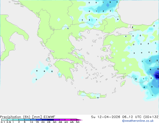
Task: Select the 35–40 mm violet swatch
Action: [62, 120]
